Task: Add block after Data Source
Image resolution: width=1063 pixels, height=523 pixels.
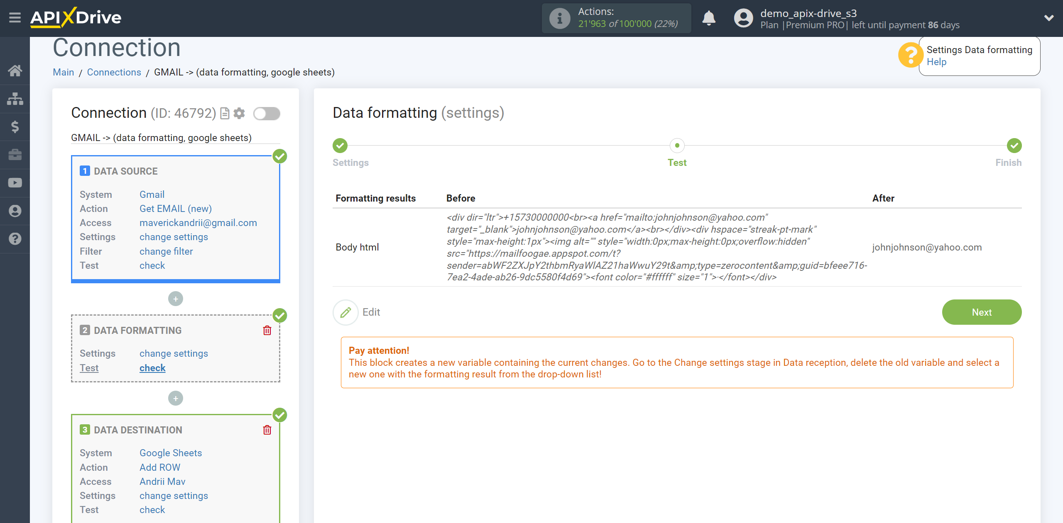Action: tap(176, 299)
